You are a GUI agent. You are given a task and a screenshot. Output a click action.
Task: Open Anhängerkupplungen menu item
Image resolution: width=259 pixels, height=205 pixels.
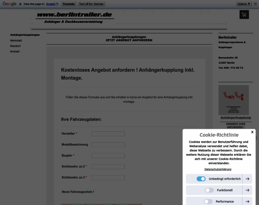(x=25, y=35)
